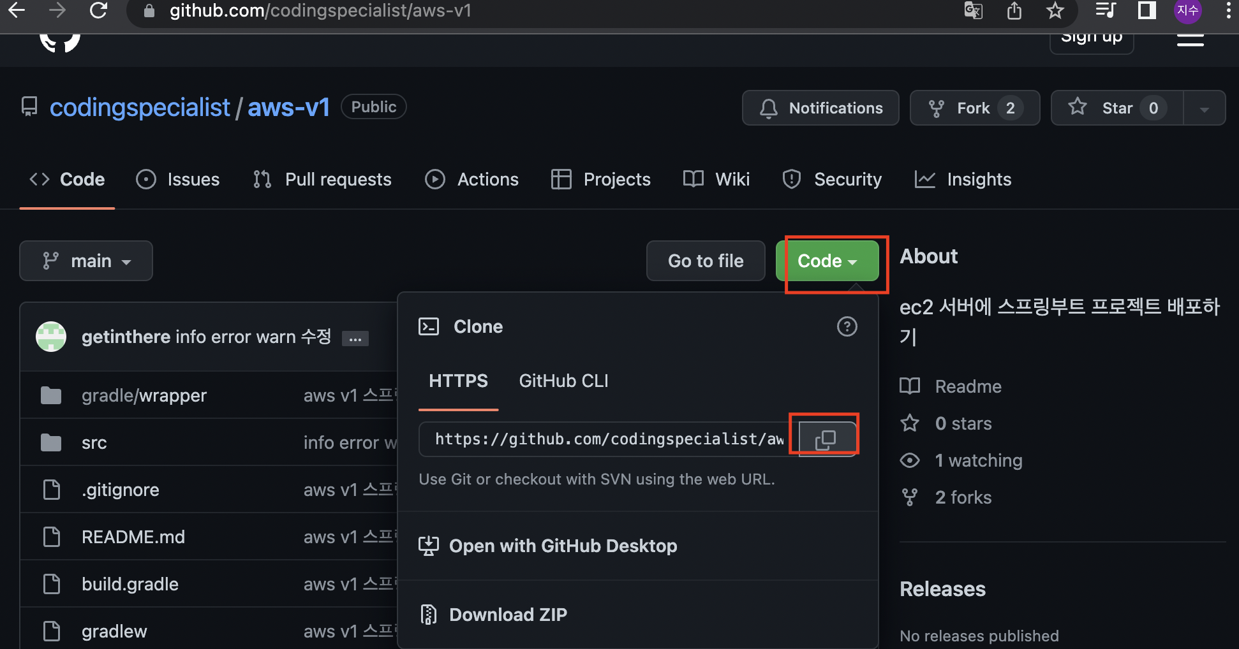Image resolution: width=1239 pixels, height=649 pixels.
Task: Toggle the green Code dropdown button
Action: coord(827,261)
